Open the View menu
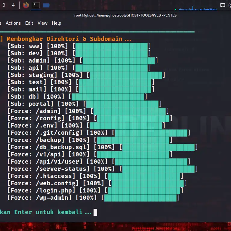This screenshot has width=231, height=231. (42, 23)
